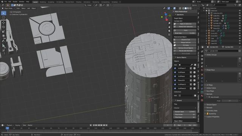The width and height of the screenshot is (242, 136).
Task: Switch perspective/orthographic grid icon
Action: click(169, 35)
